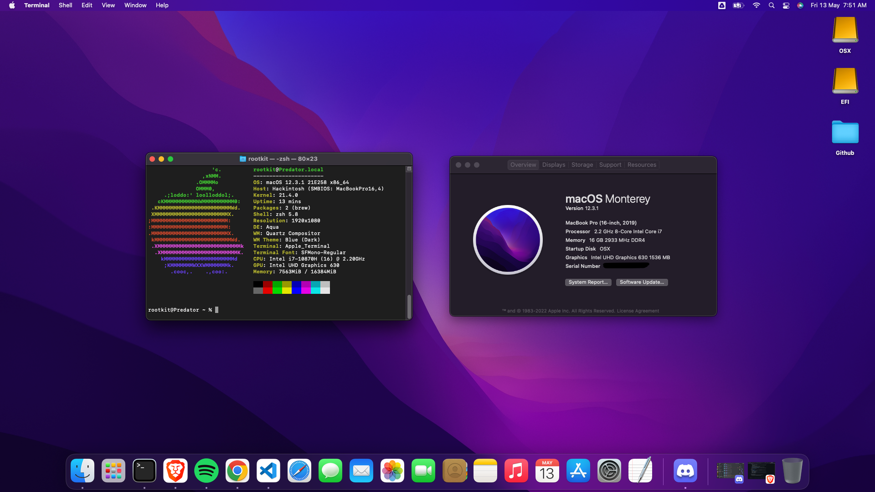Image resolution: width=875 pixels, height=492 pixels.
Task: Open Visual Studio Code in the Dock
Action: coord(268,471)
